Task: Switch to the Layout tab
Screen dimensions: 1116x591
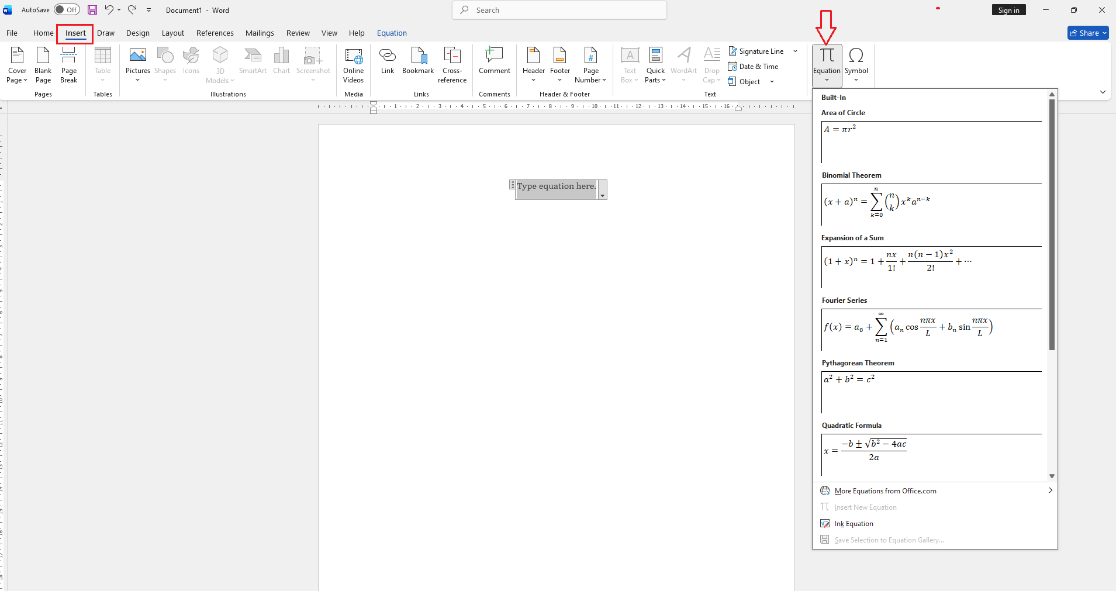Action: coord(172,33)
